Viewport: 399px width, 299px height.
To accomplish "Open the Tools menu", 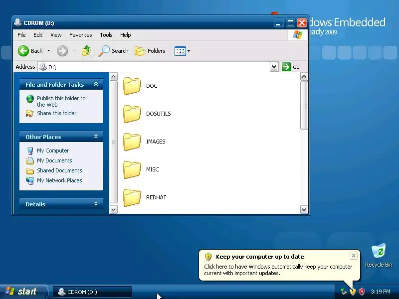I will click(106, 35).
